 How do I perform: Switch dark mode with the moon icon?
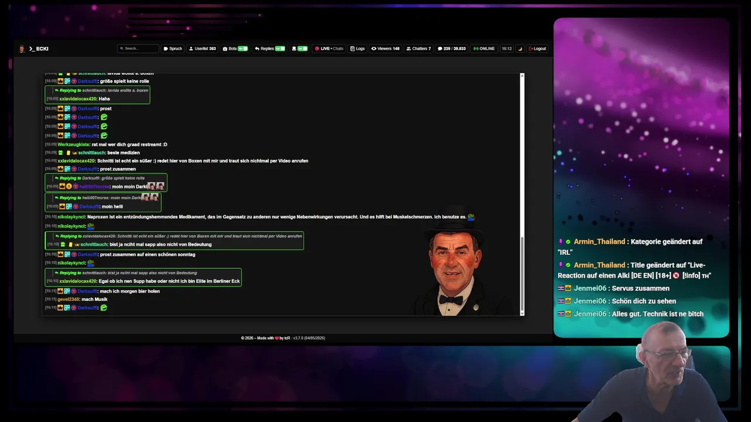coord(520,49)
